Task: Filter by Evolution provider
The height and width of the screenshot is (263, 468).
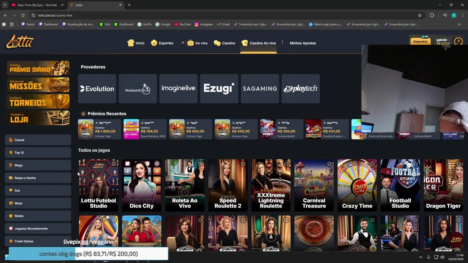Action: point(97,89)
